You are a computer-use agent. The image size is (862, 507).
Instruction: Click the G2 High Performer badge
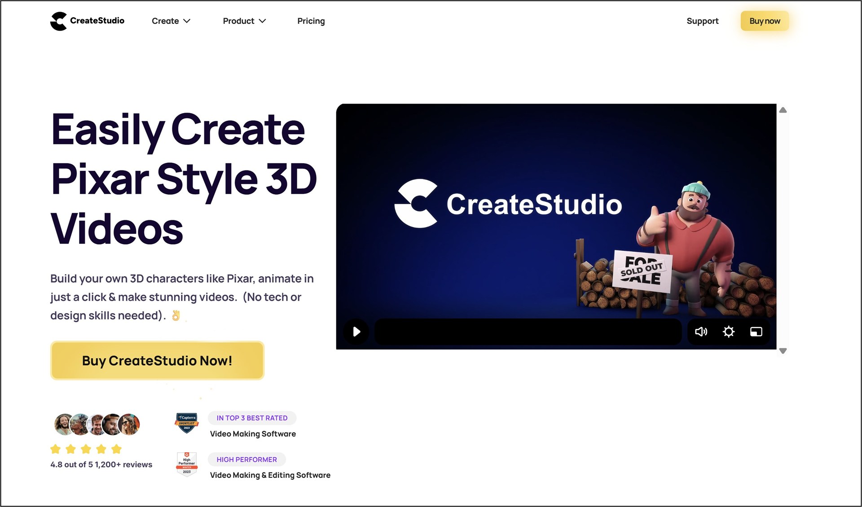pyautogui.click(x=187, y=464)
